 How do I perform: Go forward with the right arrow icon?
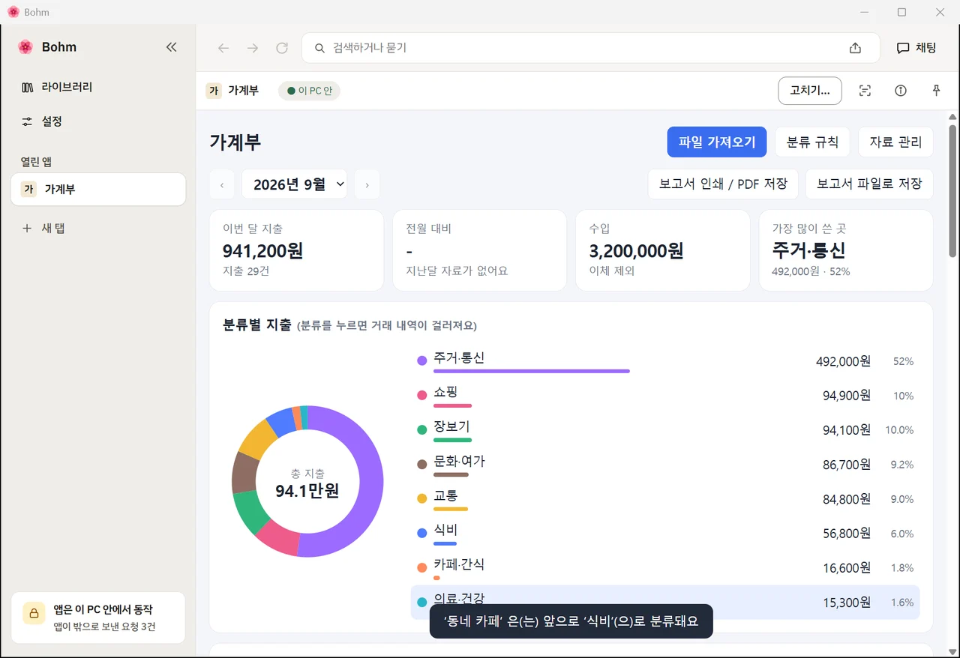coord(253,48)
